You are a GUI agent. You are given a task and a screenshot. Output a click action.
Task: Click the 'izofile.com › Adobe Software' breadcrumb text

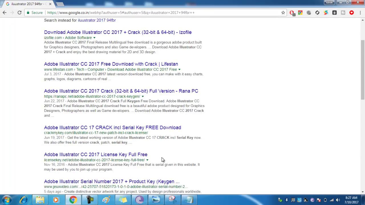[x=68, y=38]
